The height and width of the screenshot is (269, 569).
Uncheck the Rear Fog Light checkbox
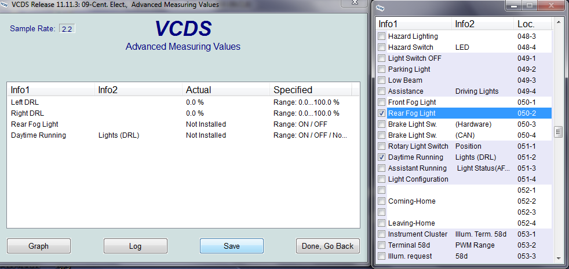(x=381, y=113)
